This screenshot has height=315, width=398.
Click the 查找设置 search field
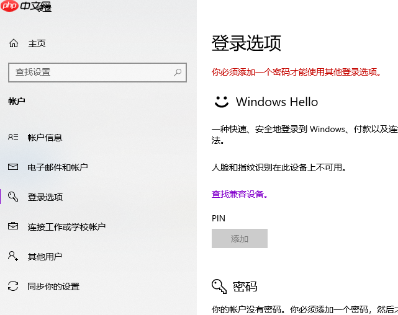pyautogui.click(x=97, y=73)
